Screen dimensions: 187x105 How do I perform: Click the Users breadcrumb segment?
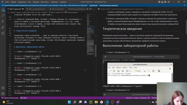tap(13, 13)
